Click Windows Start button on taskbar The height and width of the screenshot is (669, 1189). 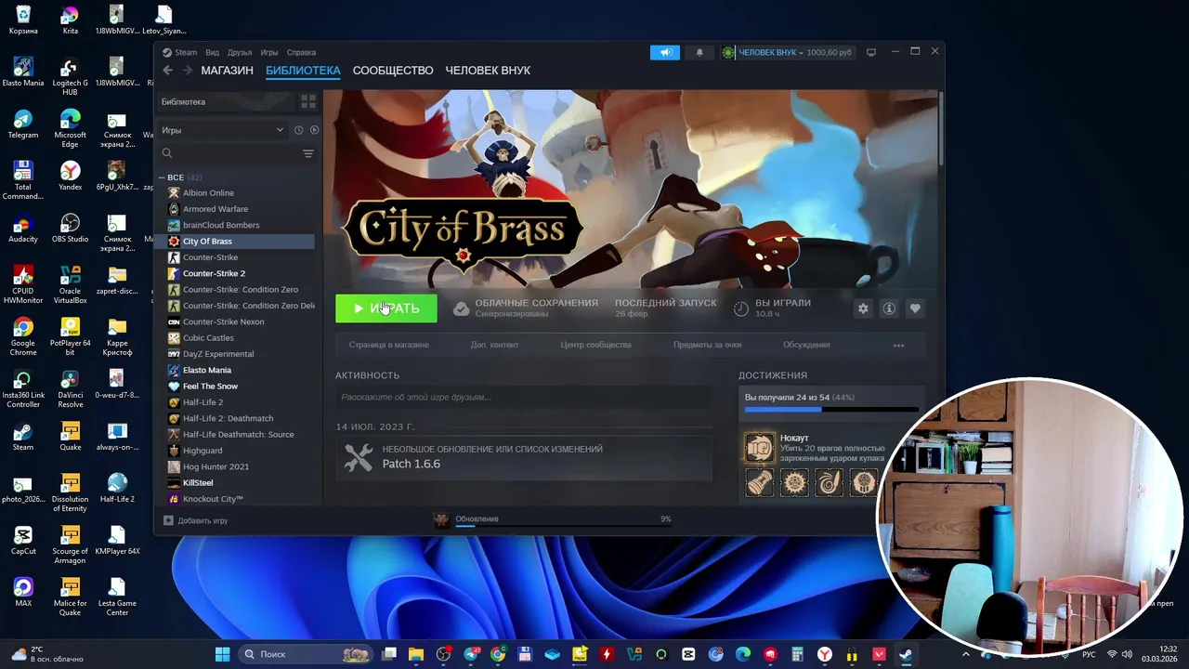click(x=222, y=654)
